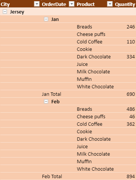Viewport: 136px width, 180px height.
Task: Select the Feb Total row label
Action: click(52, 177)
